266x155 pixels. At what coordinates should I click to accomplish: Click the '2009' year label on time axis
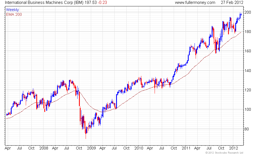coord(91,148)
